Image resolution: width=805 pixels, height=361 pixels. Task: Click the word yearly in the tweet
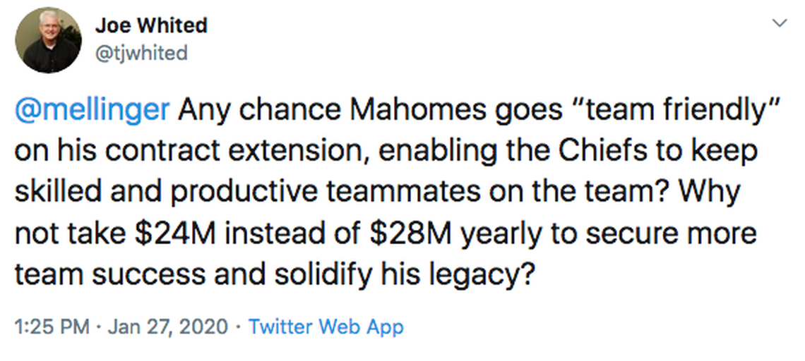click(500, 233)
